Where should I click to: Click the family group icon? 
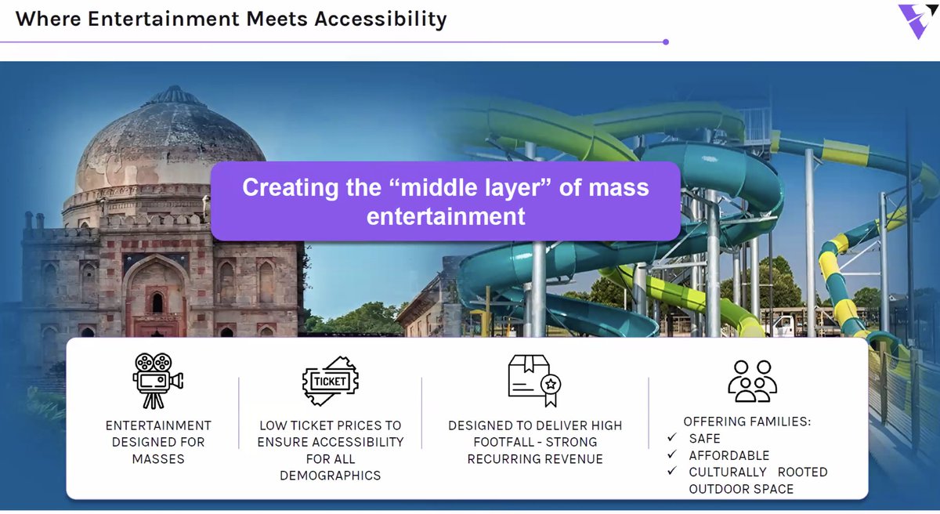pyautogui.click(x=752, y=381)
